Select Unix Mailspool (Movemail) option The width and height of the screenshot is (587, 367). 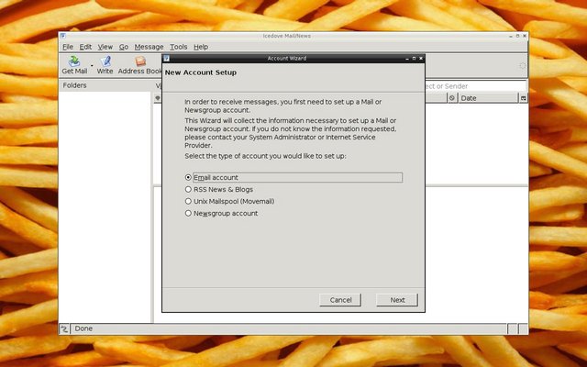tap(189, 201)
